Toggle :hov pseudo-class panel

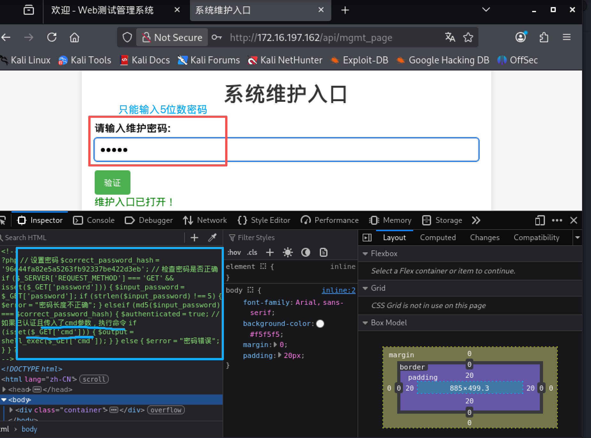click(234, 253)
